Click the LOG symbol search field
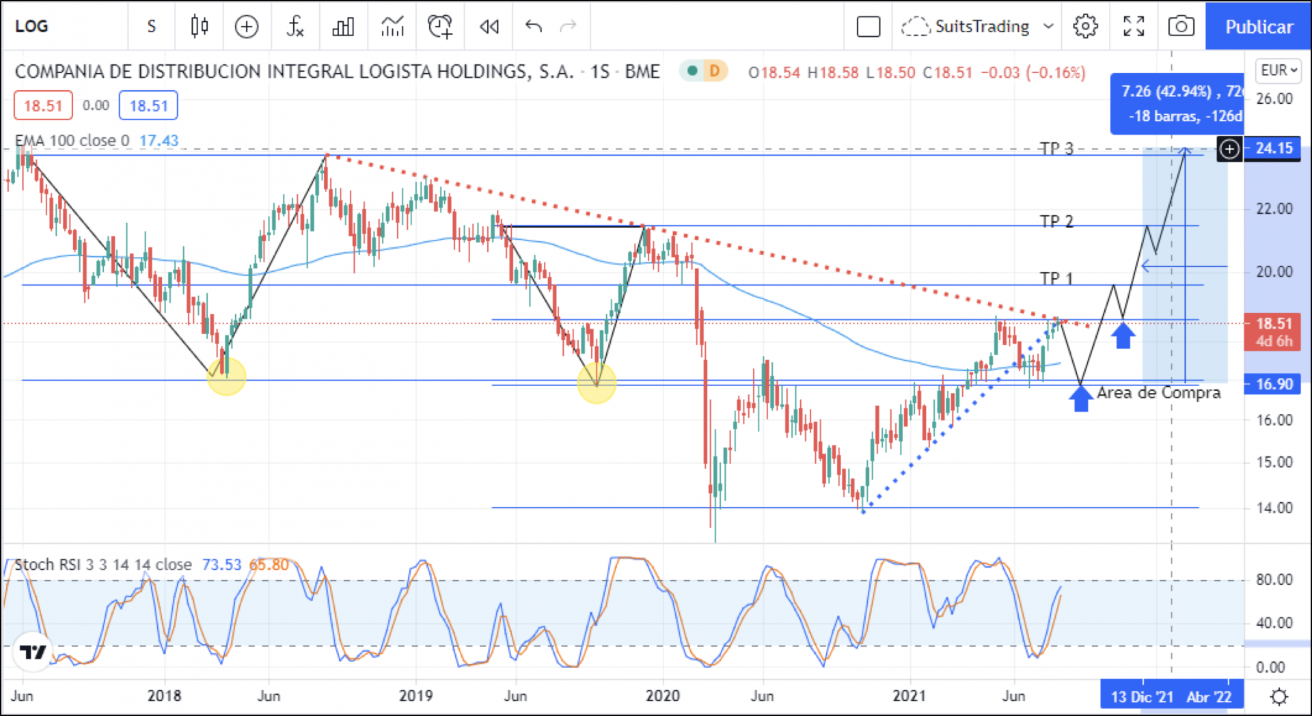This screenshot has height=716, width=1312. [x=61, y=27]
